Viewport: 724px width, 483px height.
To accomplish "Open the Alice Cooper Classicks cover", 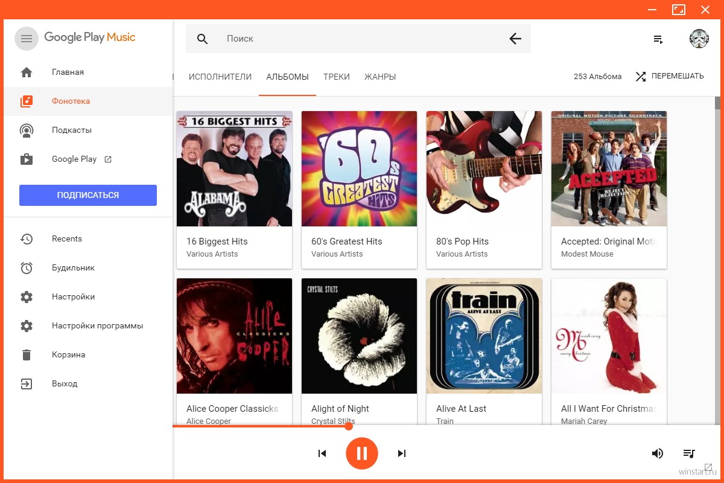I will (x=234, y=336).
